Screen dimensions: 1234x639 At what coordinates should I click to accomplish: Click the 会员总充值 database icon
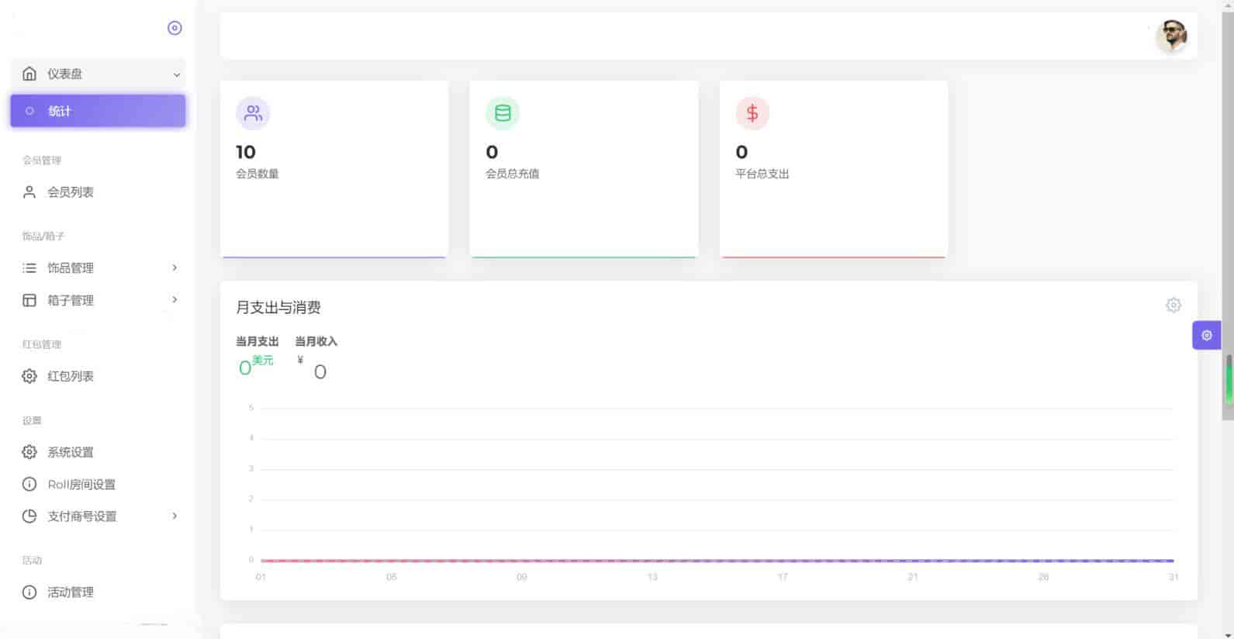click(x=503, y=113)
